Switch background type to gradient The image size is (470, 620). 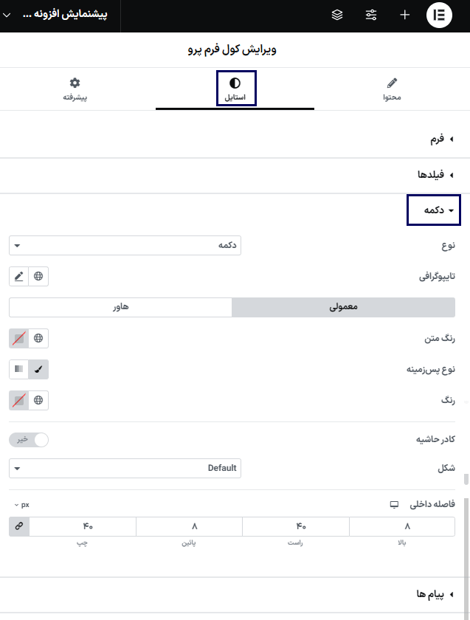(18, 369)
